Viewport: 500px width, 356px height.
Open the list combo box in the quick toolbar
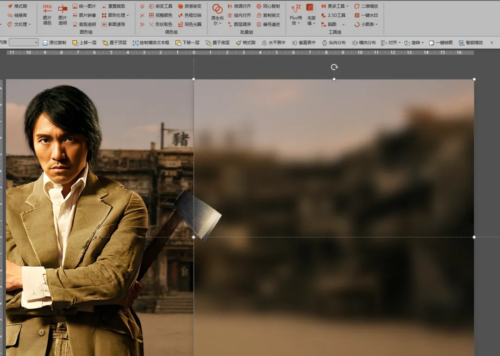coord(24,42)
